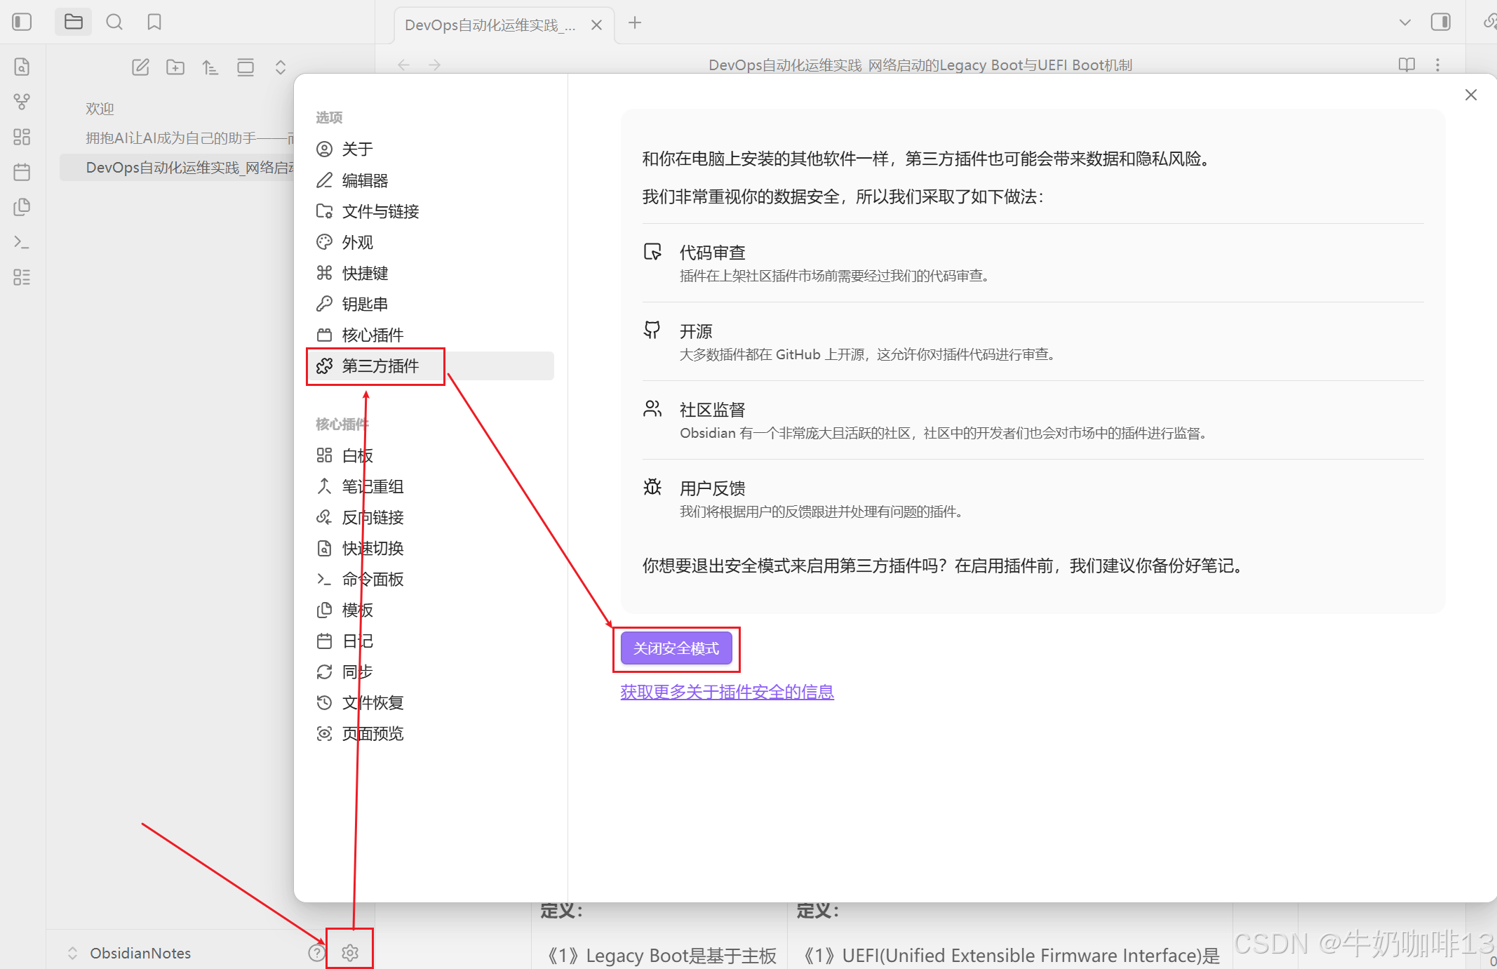Image resolution: width=1497 pixels, height=969 pixels.
Task: Toggle the left sidebar collapse icon
Action: point(22,22)
